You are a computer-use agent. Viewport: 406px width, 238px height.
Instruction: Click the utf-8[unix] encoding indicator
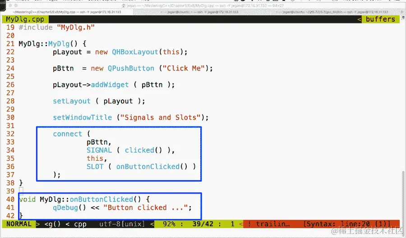click(122, 224)
